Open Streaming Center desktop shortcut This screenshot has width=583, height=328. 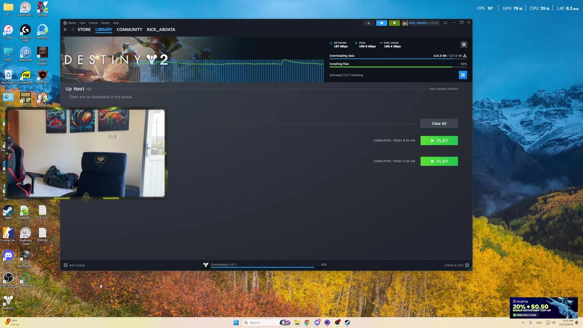(x=25, y=236)
